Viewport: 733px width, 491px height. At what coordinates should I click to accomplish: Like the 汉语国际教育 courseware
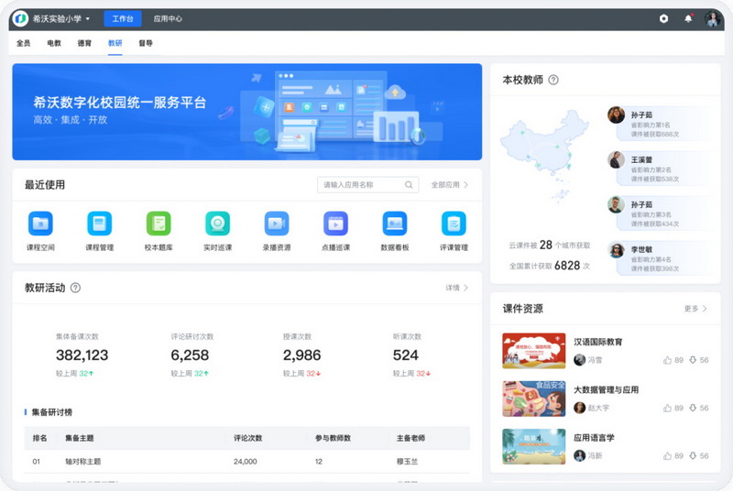[668, 360]
